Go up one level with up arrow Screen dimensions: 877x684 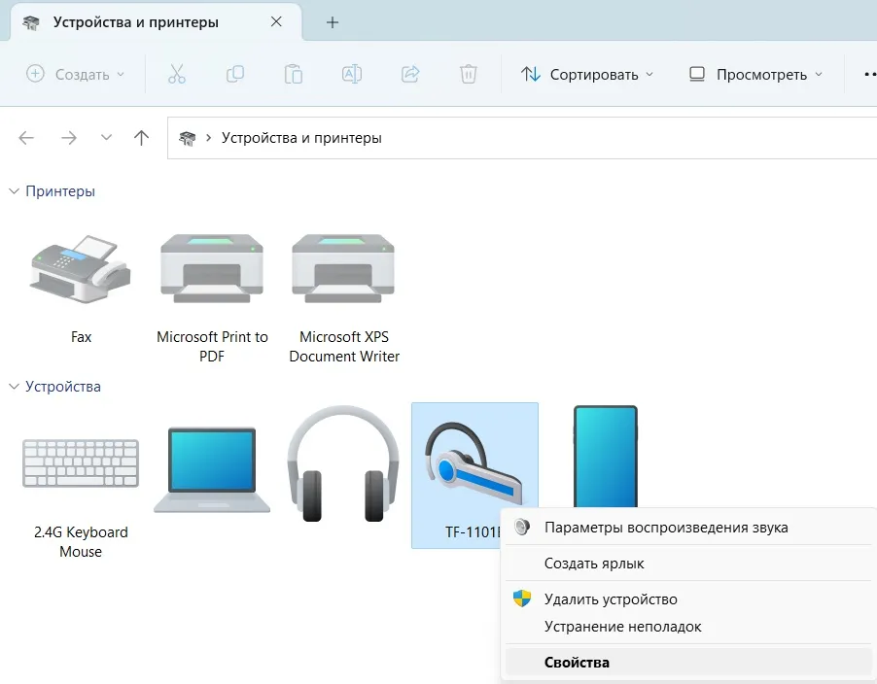coord(142,137)
